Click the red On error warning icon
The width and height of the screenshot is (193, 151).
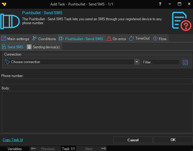pos(109,39)
